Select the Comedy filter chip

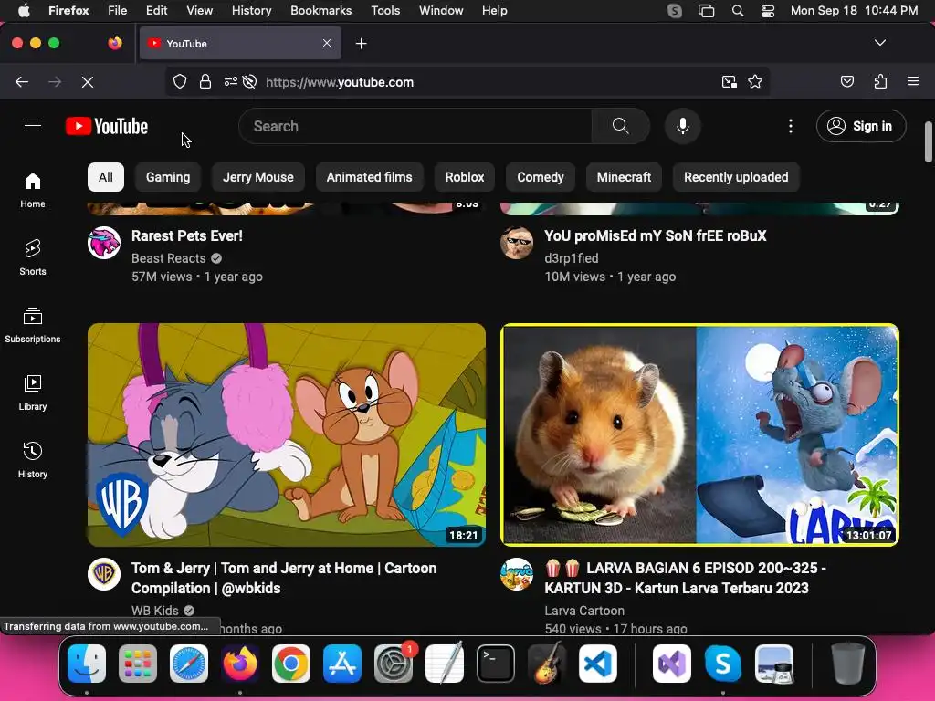[541, 177]
